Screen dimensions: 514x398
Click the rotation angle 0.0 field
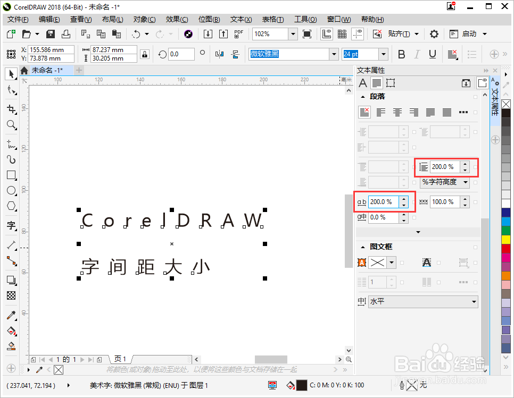[181, 54]
